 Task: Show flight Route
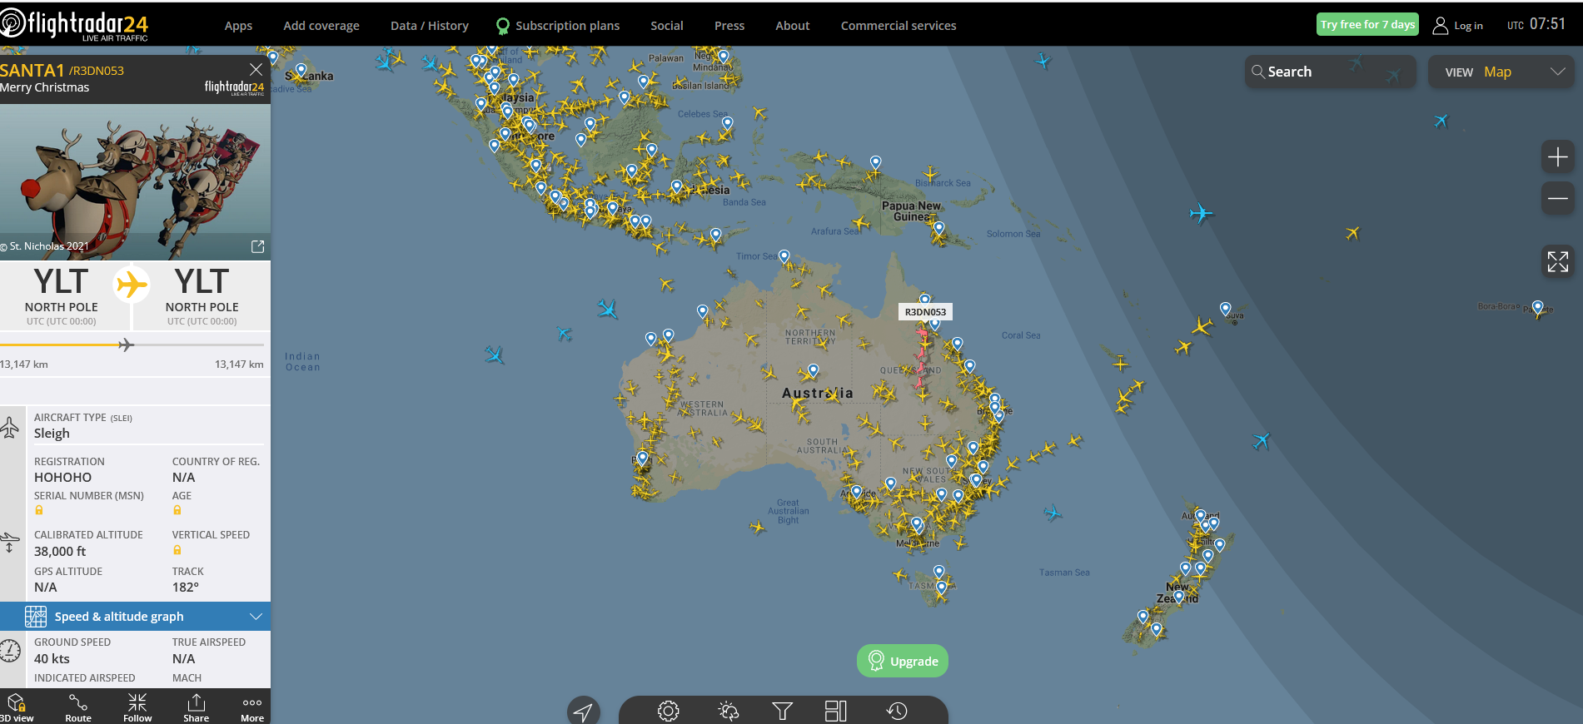click(x=78, y=708)
